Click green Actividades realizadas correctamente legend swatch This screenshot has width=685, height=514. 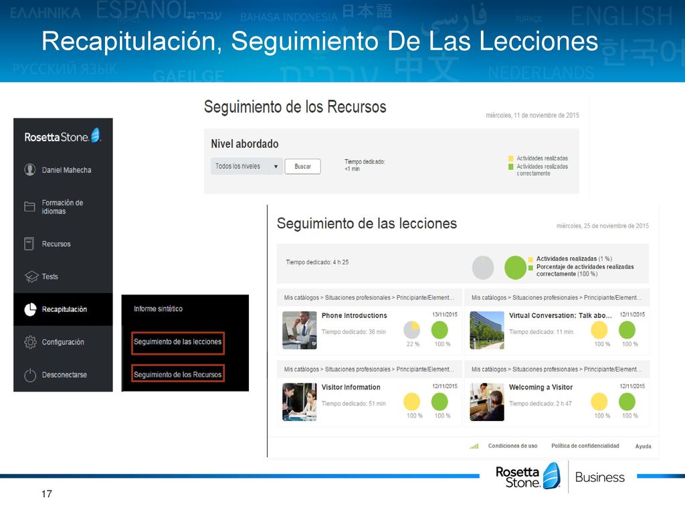click(x=510, y=167)
